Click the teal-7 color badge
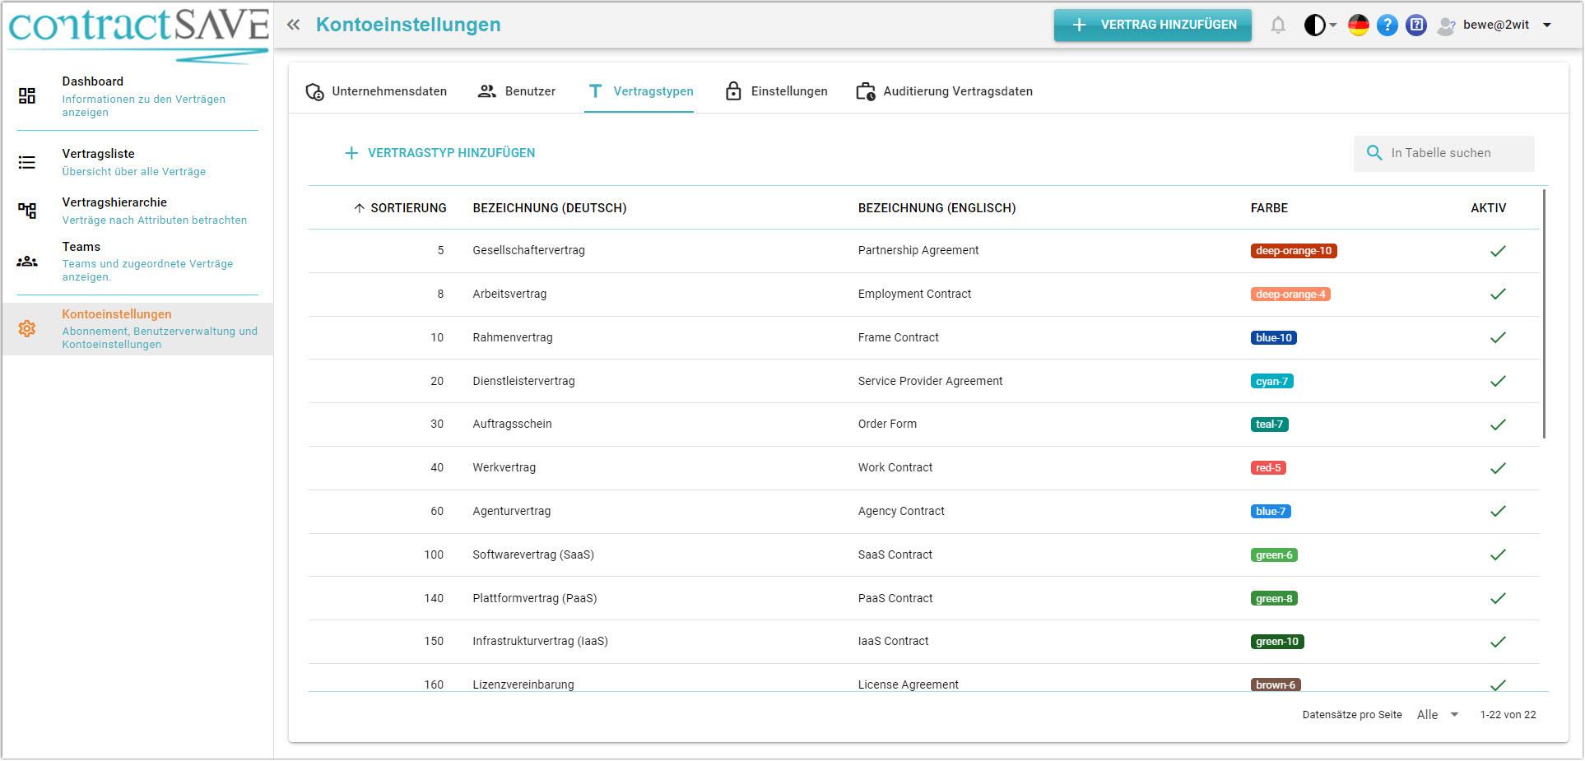Viewport: 1585px width, 761px height. [x=1270, y=425]
